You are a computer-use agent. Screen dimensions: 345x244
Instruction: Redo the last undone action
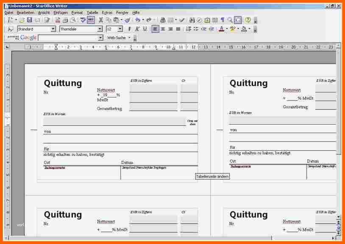149,20
